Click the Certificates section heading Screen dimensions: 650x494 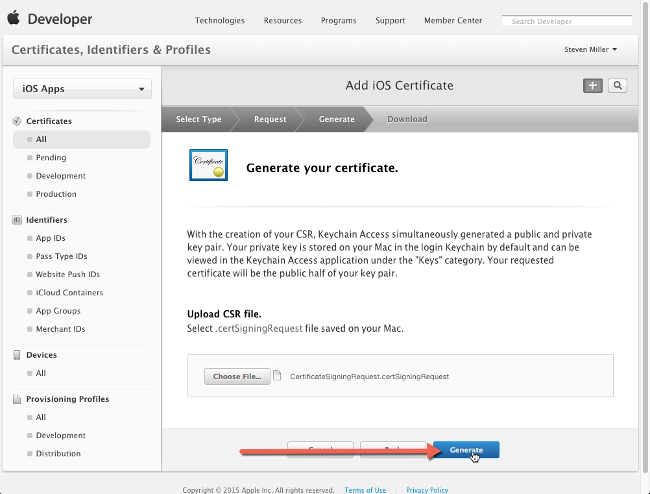49,121
